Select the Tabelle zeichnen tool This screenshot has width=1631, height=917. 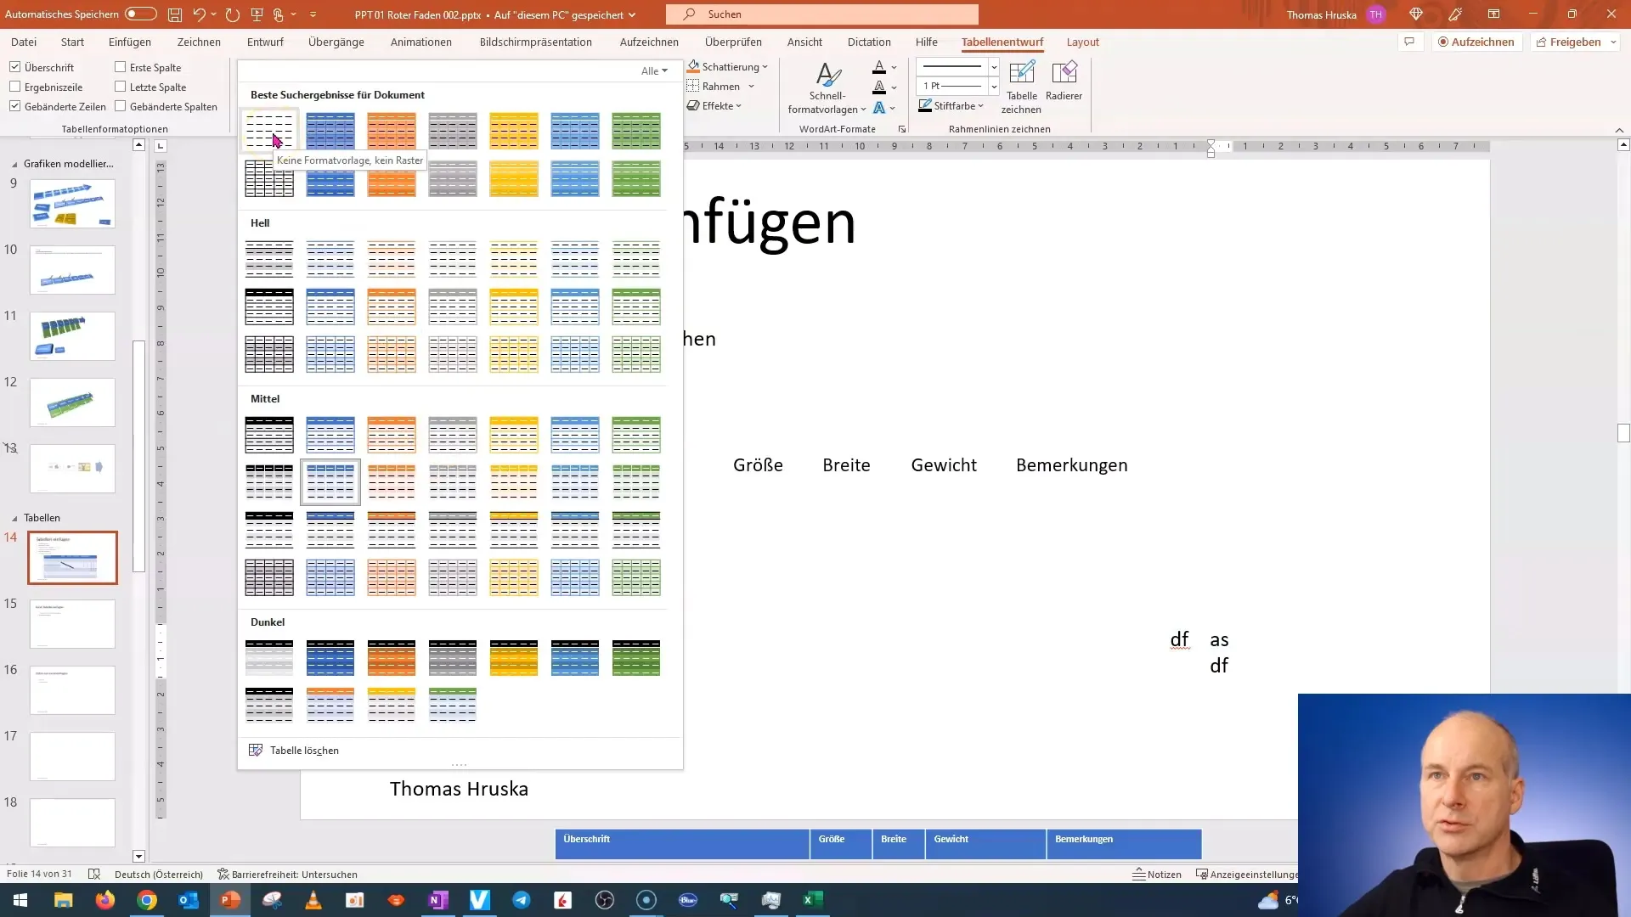click(1021, 87)
